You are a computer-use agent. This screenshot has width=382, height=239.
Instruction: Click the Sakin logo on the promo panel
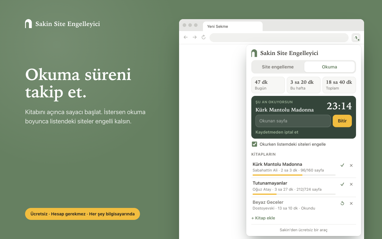28,24
